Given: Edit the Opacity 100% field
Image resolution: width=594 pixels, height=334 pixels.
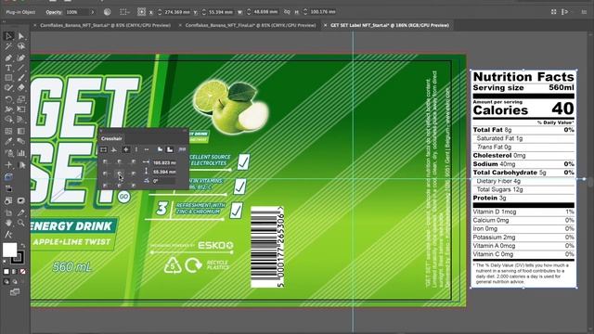Looking at the screenshot, I should (76, 12).
